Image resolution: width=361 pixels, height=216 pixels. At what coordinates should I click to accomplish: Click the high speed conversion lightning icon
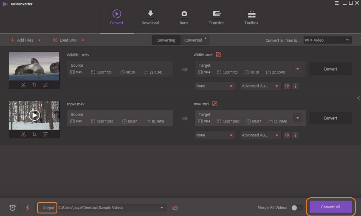pos(28,207)
